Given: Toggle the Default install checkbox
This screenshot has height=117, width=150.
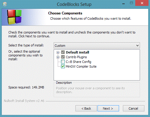Looking at the screenshot, I should tap(63, 52).
